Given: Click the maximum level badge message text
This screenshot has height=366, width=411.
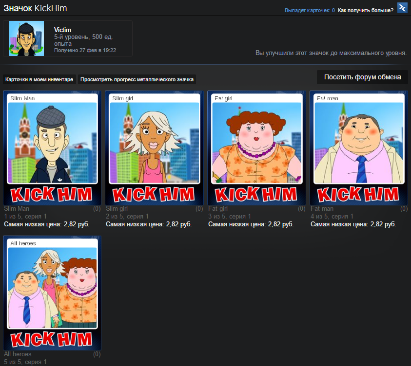Looking at the screenshot, I should pyautogui.click(x=331, y=53).
